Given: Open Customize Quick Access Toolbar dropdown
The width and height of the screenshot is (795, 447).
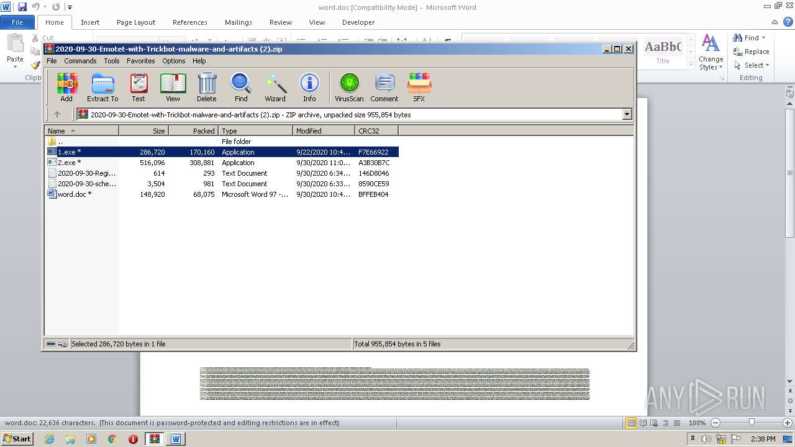Looking at the screenshot, I should pos(70,7).
